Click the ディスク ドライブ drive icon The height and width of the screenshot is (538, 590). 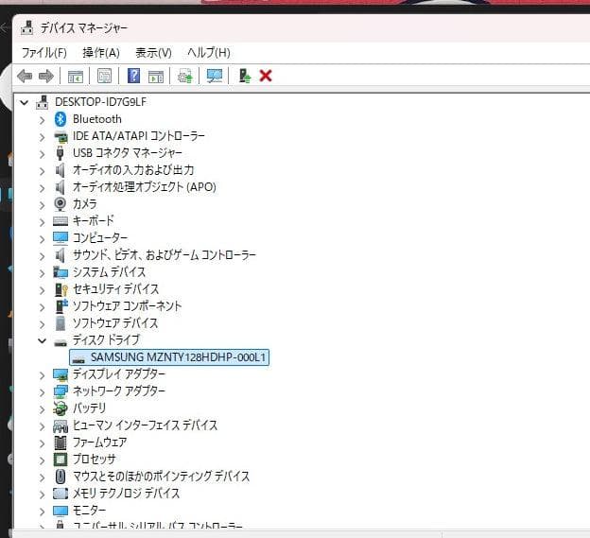point(61,342)
